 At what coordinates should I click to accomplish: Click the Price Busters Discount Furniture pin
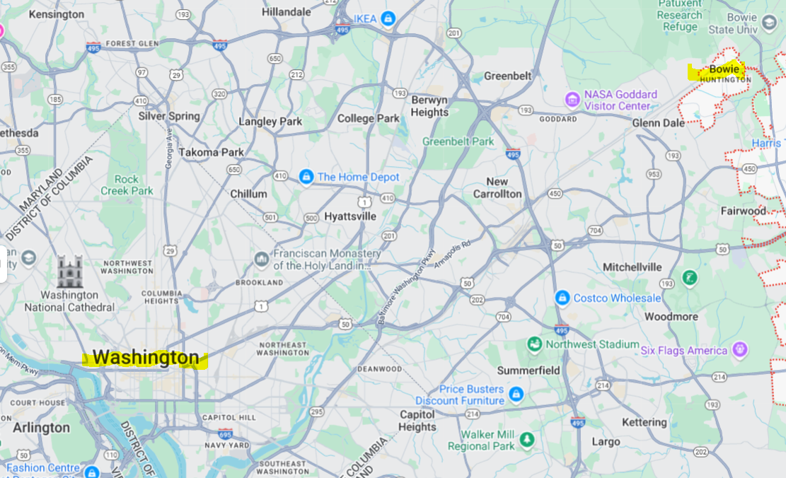click(516, 395)
